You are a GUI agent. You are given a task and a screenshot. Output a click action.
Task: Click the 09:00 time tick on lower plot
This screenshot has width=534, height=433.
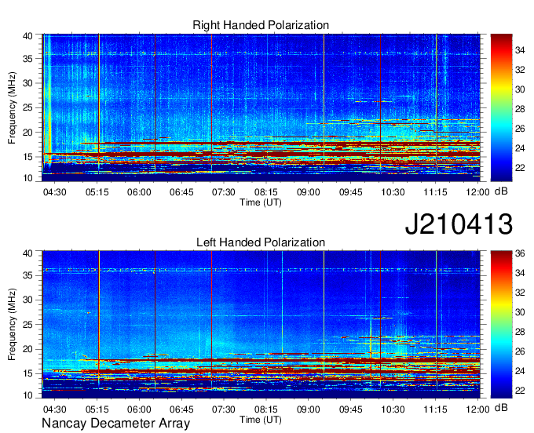click(309, 409)
